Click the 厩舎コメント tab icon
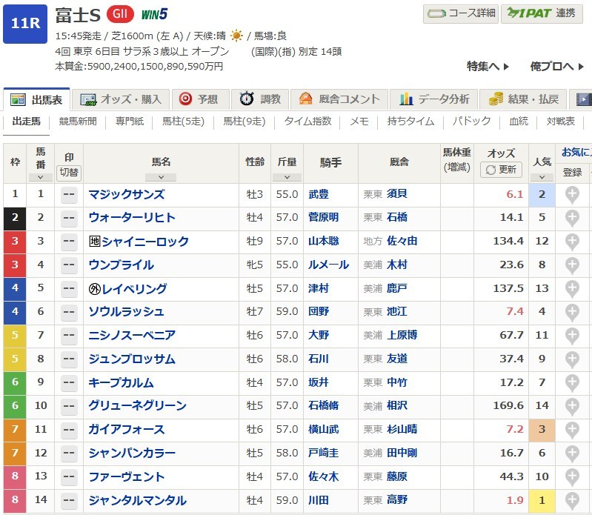The width and height of the screenshot is (592, 515). (x=305, y=99)
